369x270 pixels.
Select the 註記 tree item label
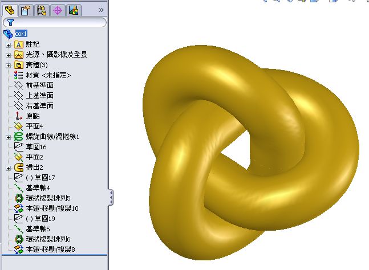33,44
